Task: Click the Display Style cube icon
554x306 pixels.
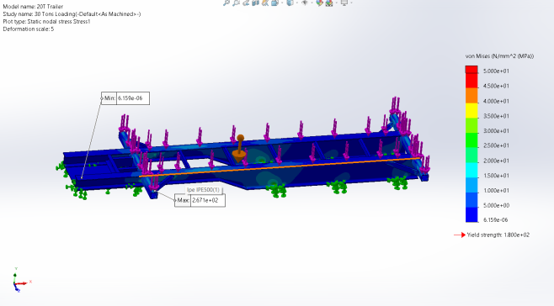Action: pos(290,3)
